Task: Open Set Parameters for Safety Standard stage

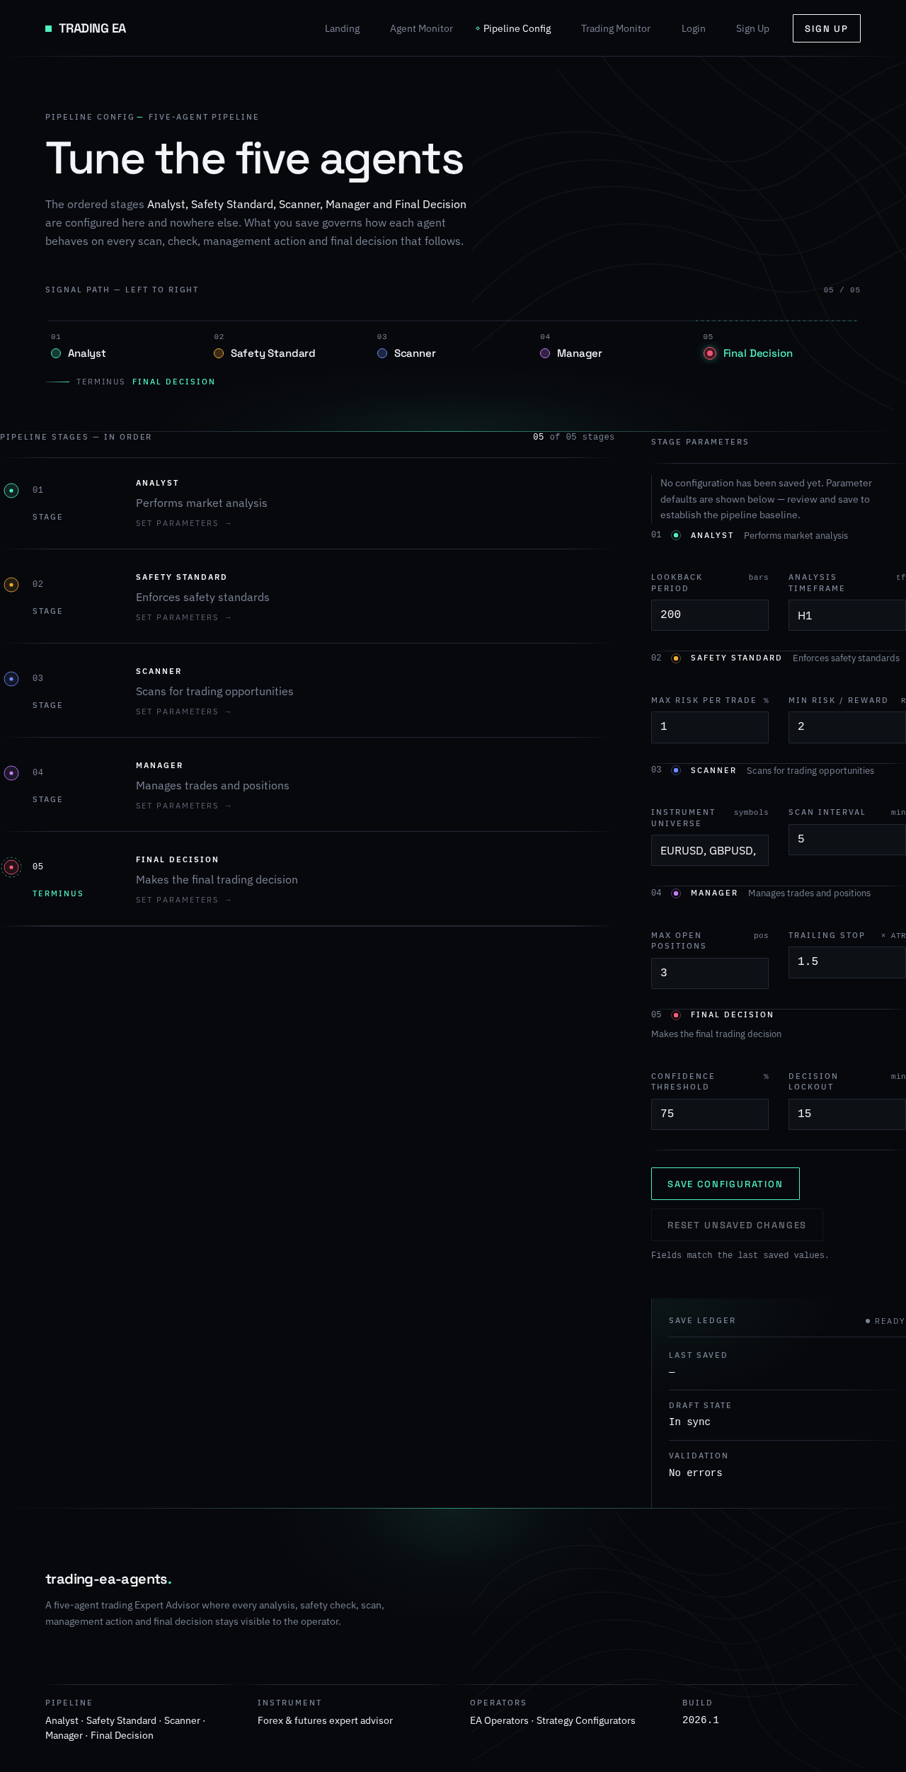Action: [184, 617]
